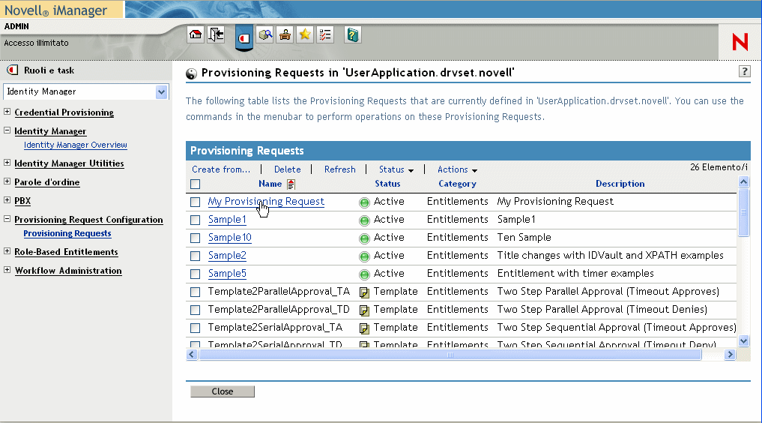Open the Sample2 provisioning request link
The height and width of the screenshot is (423, 762).
point(227,256)
